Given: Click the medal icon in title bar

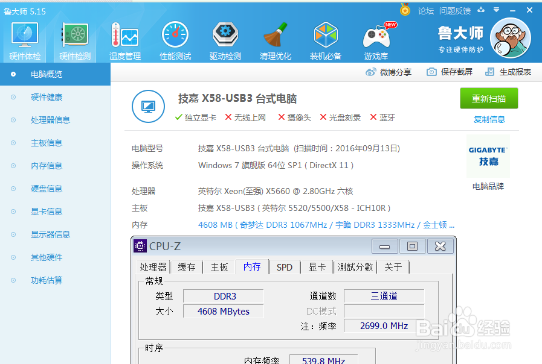Looking at the screenshot, I should [x=405, y=10].
